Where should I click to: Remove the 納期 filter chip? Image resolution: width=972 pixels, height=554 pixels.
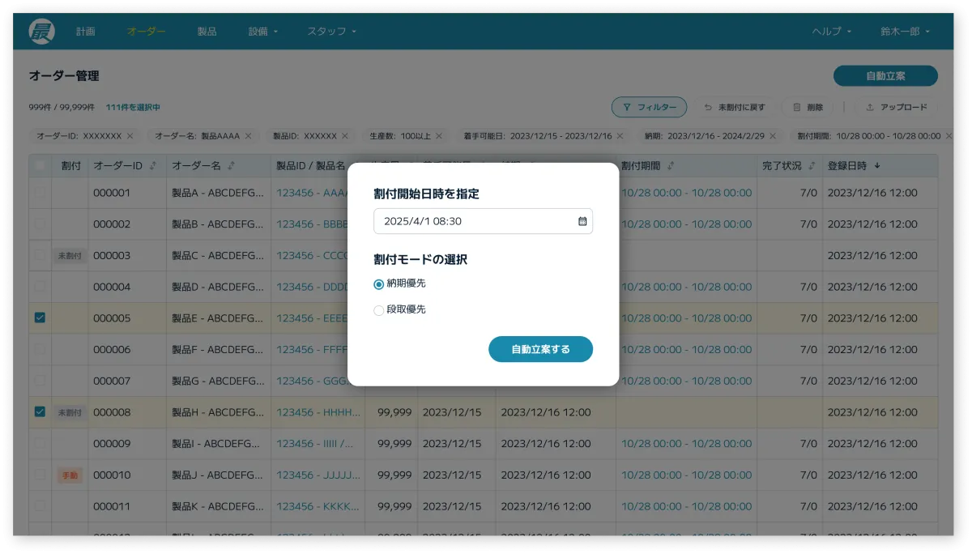(x=773, y=136)
